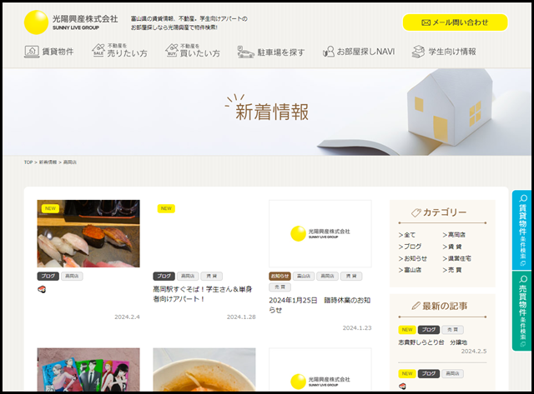Select the ブログ category in the sidebar

pos(410,247)
